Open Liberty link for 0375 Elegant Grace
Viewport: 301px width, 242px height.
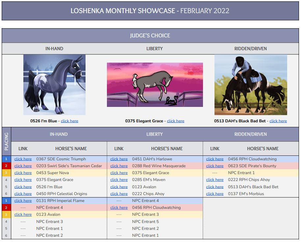[x=119, y=173]
